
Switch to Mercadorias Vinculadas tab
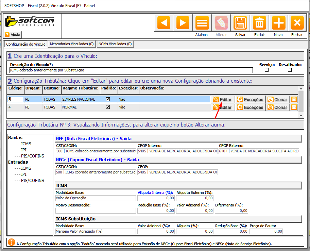coord(71,44)
